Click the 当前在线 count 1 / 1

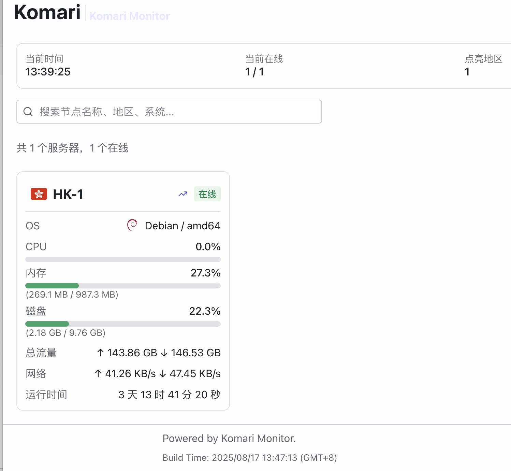tap(254, 72)
